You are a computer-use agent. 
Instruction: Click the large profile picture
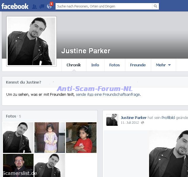(x=31, y=41)
